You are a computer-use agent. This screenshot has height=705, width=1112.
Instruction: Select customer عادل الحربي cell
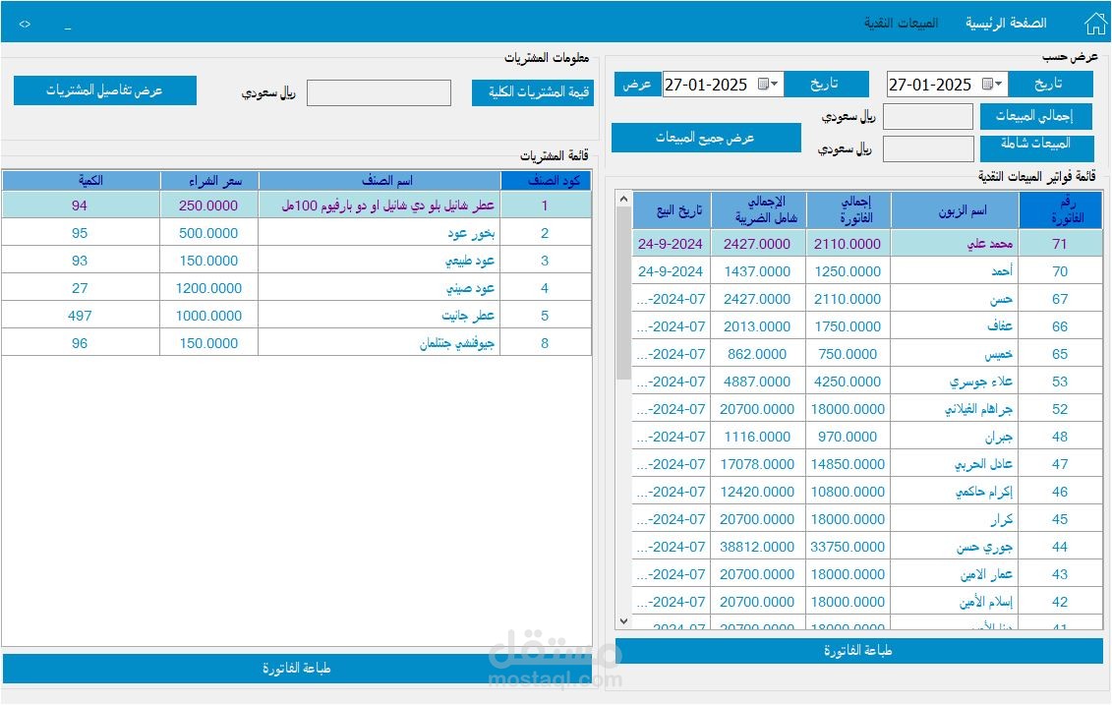click(955, 464)
